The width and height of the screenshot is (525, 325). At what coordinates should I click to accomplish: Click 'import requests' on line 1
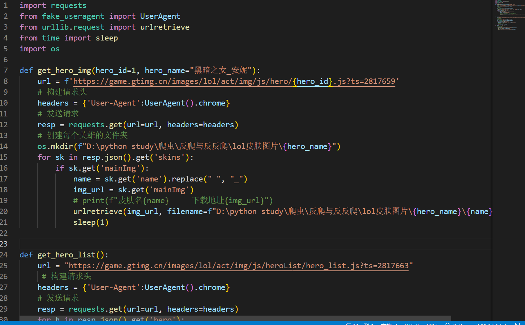[x=53, y=5]
